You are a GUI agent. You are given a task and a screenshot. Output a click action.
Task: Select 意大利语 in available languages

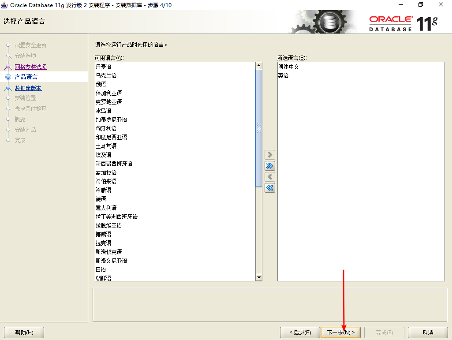coord(175,208)
